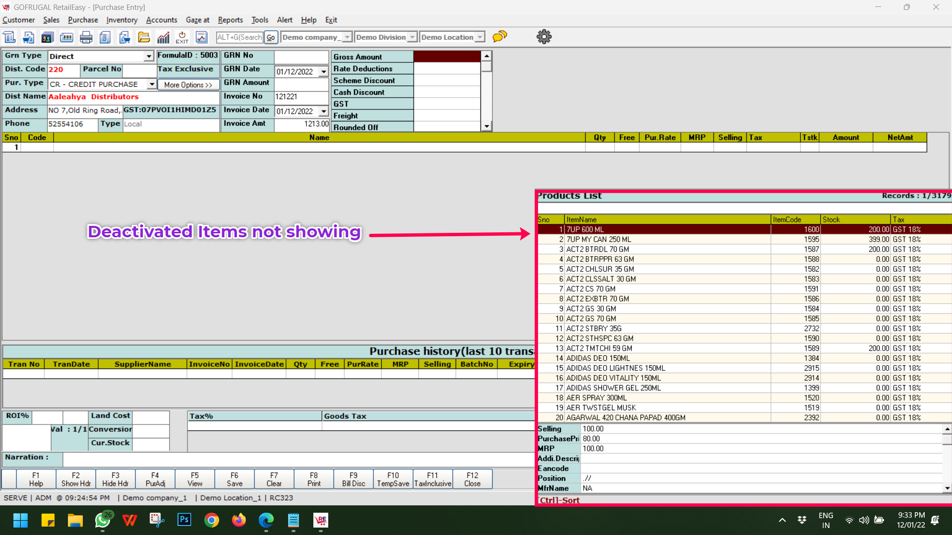Open the yellow folder toolbar icon
The width and height of the screenshot is (952, 535).
point(144,37)
